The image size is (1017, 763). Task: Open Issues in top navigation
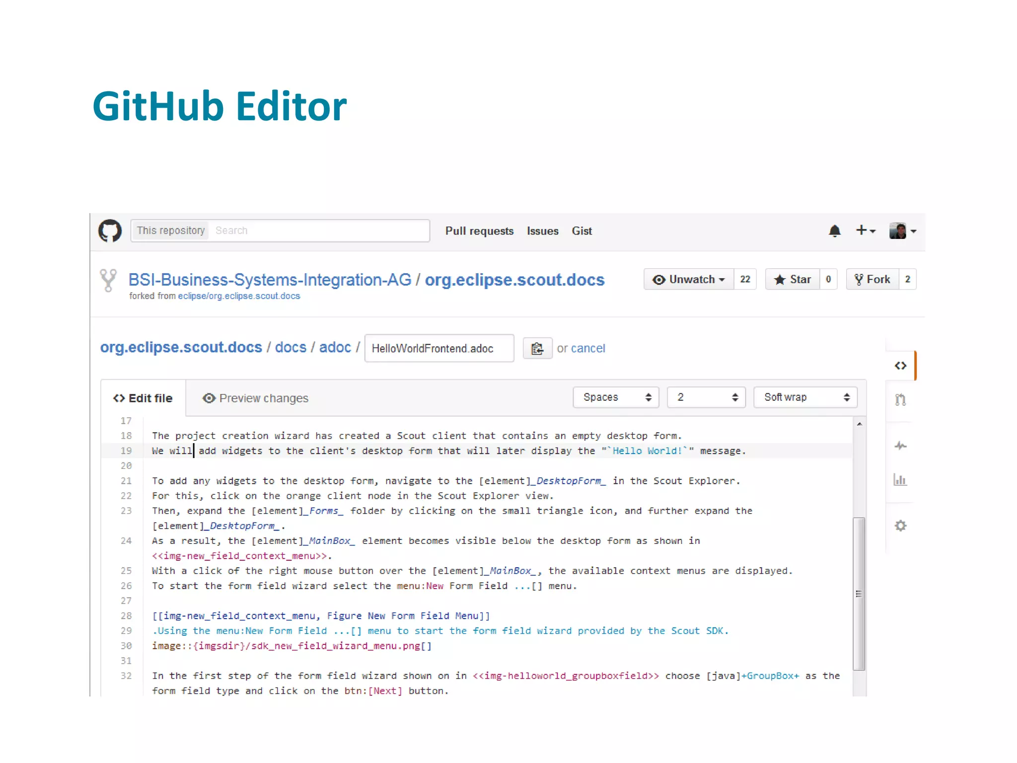(x=542, y=231)
